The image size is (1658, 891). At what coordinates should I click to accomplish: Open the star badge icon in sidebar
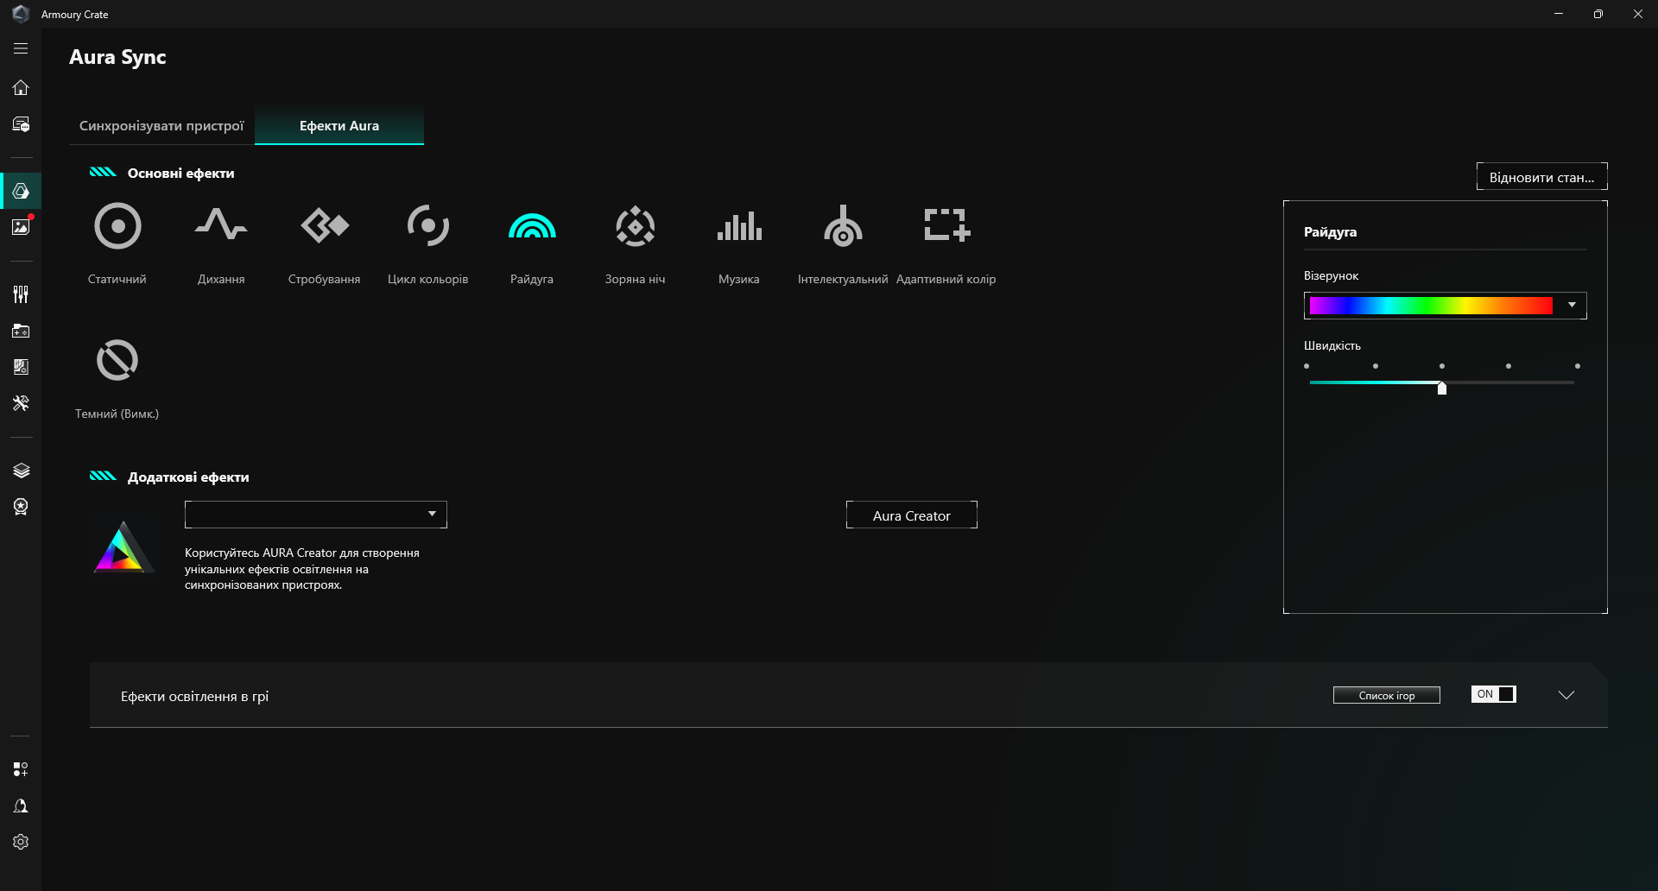pos(21,507)
